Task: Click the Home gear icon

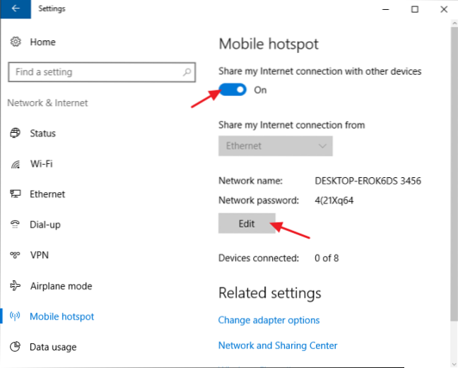Action: pos(16,42)
